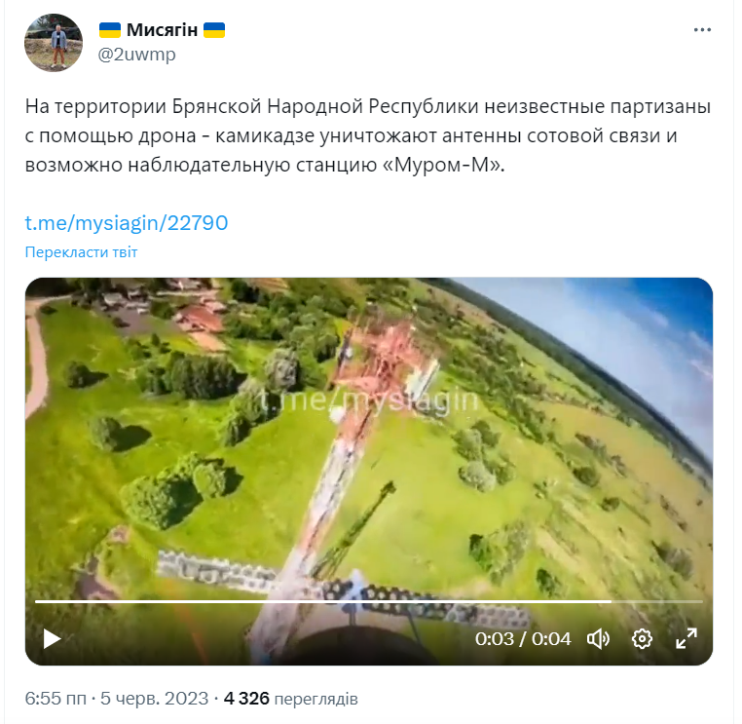Click the Ukrainian flag after the name
Screen dimensions: 742x724
[214, 30]
